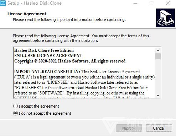This screenshot has height=136, width=176.
Task: Click the disabled maximize window button
Action: [x=151, y=3]
